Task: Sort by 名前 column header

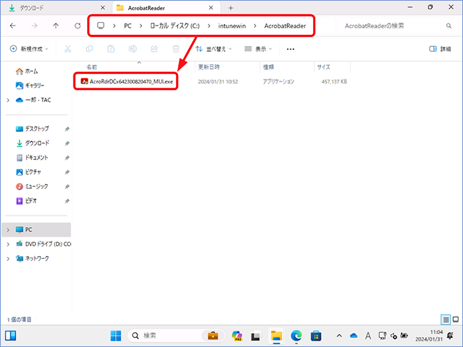Action: [x=92, y=67]
